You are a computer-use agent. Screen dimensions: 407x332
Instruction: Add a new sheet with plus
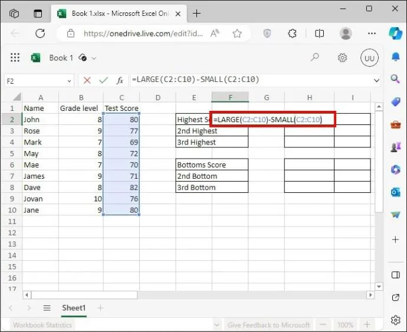coord(100,308)
